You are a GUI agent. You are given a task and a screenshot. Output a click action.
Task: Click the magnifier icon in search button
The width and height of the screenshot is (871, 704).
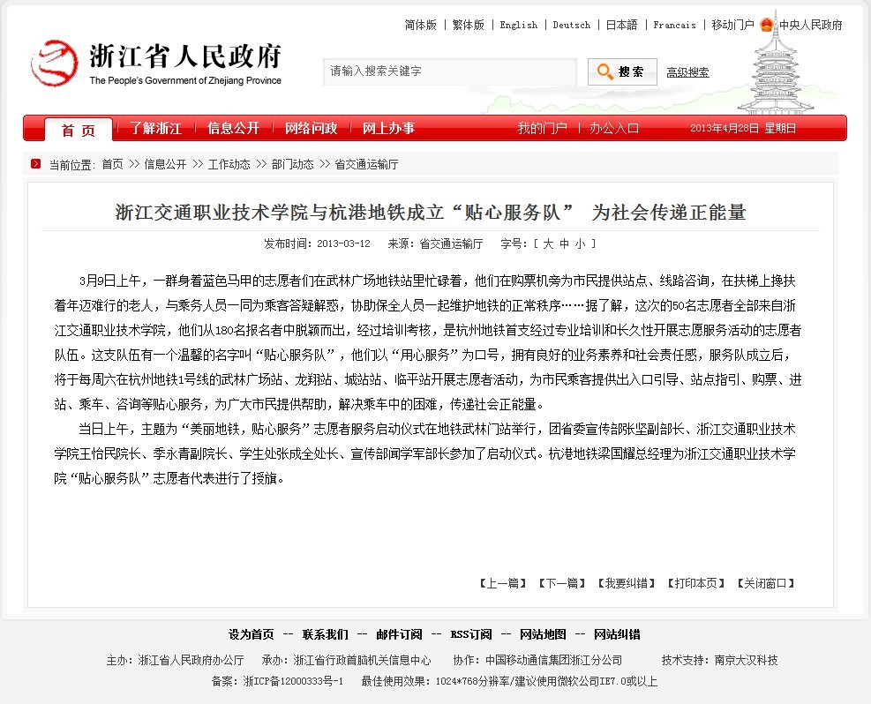coord(604,71)
